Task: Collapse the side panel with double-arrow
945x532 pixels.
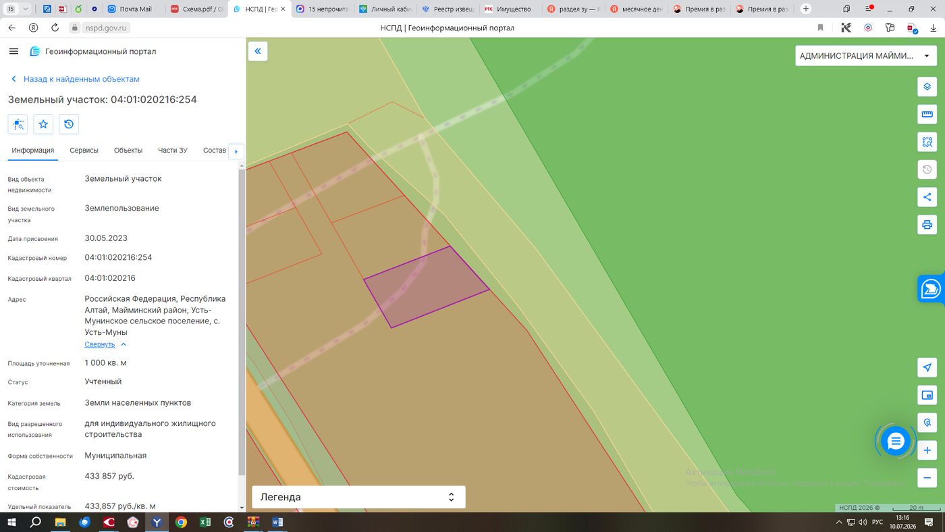Action: (258, 51)
